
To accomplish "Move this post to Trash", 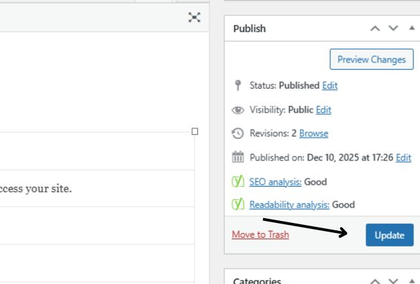I will pyautogui.click(x=260, y=235).
